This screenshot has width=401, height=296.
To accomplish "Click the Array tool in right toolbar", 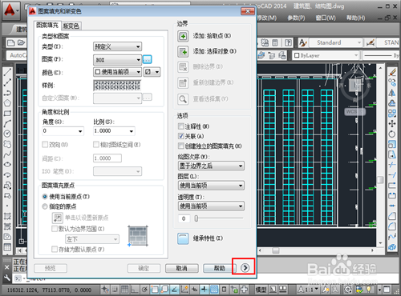I will click(392, 114).
